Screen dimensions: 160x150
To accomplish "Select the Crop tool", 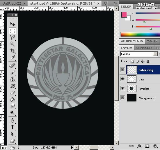I will 13,51.
